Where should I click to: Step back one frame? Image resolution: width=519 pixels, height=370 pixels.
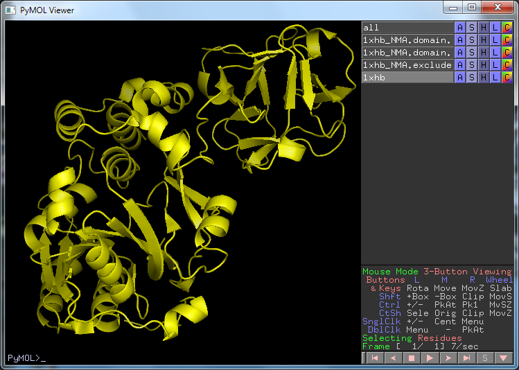[x=393, y=358]
